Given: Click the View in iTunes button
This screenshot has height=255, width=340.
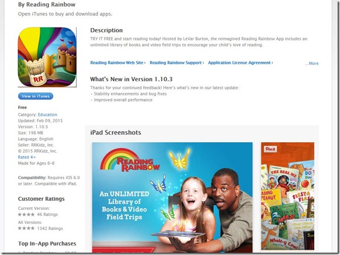Looking at the screenshot, I should click(x=36, y=96).
